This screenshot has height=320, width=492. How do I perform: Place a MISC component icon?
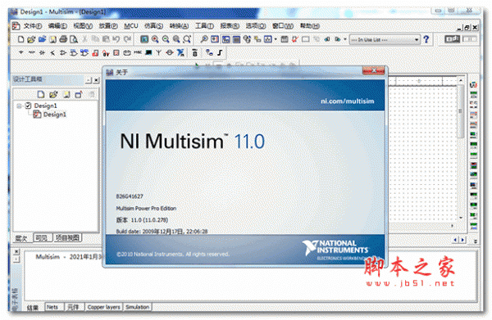[x=138, y=52]
